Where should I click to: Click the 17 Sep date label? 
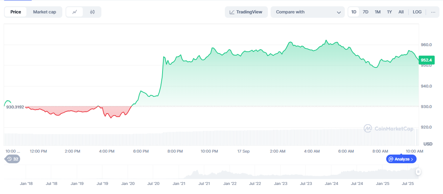(243, 151)
